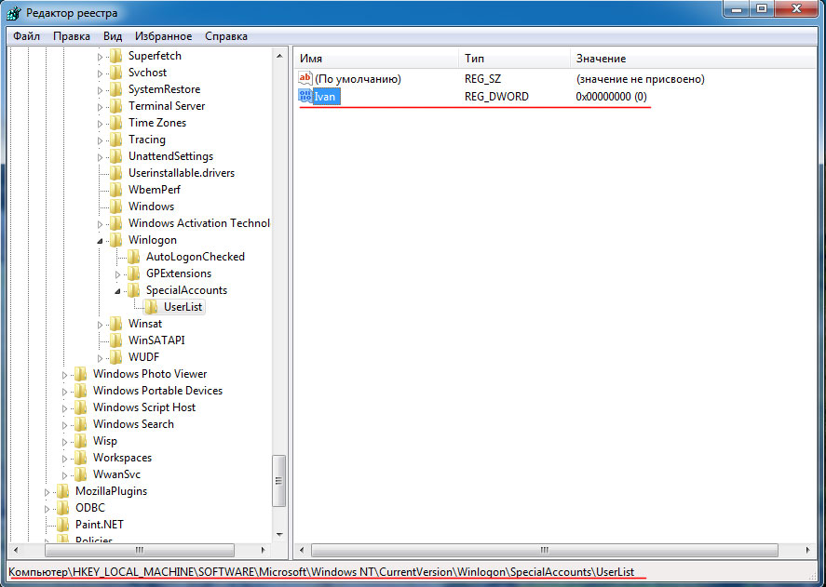Click the REG_DWORD type cell
826x587 pixels.
pos(496,97)
